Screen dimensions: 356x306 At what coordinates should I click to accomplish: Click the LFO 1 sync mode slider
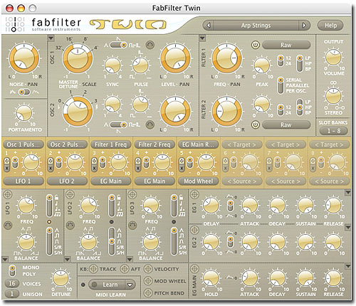coord(50,206)
